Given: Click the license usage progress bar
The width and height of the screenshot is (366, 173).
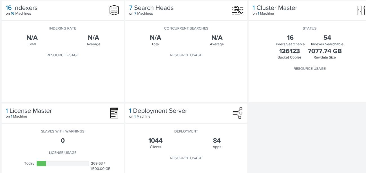Looking at the screenshot, I should click(63, 163).
